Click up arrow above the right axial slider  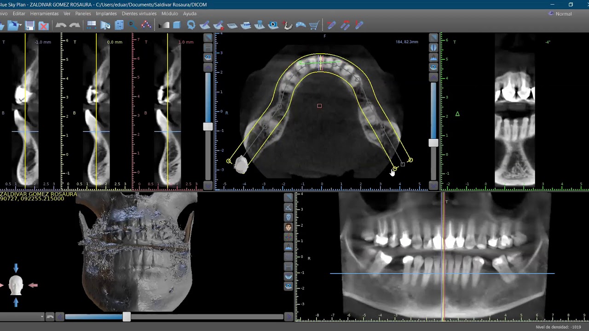tap(433, 77)
